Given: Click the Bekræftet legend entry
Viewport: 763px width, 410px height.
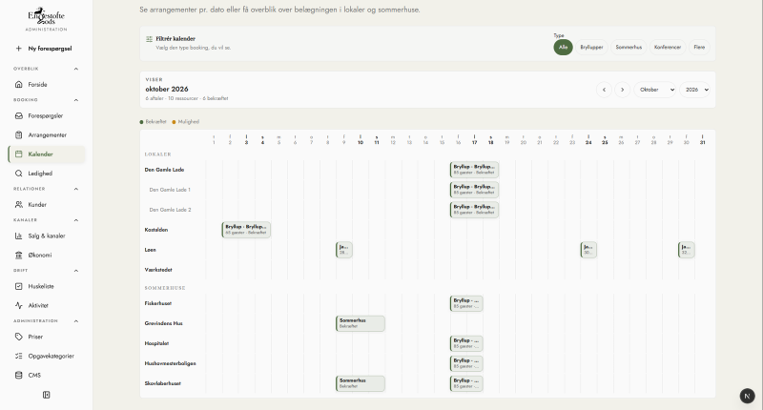Looking at the screenshot, I should click(153, 122).
